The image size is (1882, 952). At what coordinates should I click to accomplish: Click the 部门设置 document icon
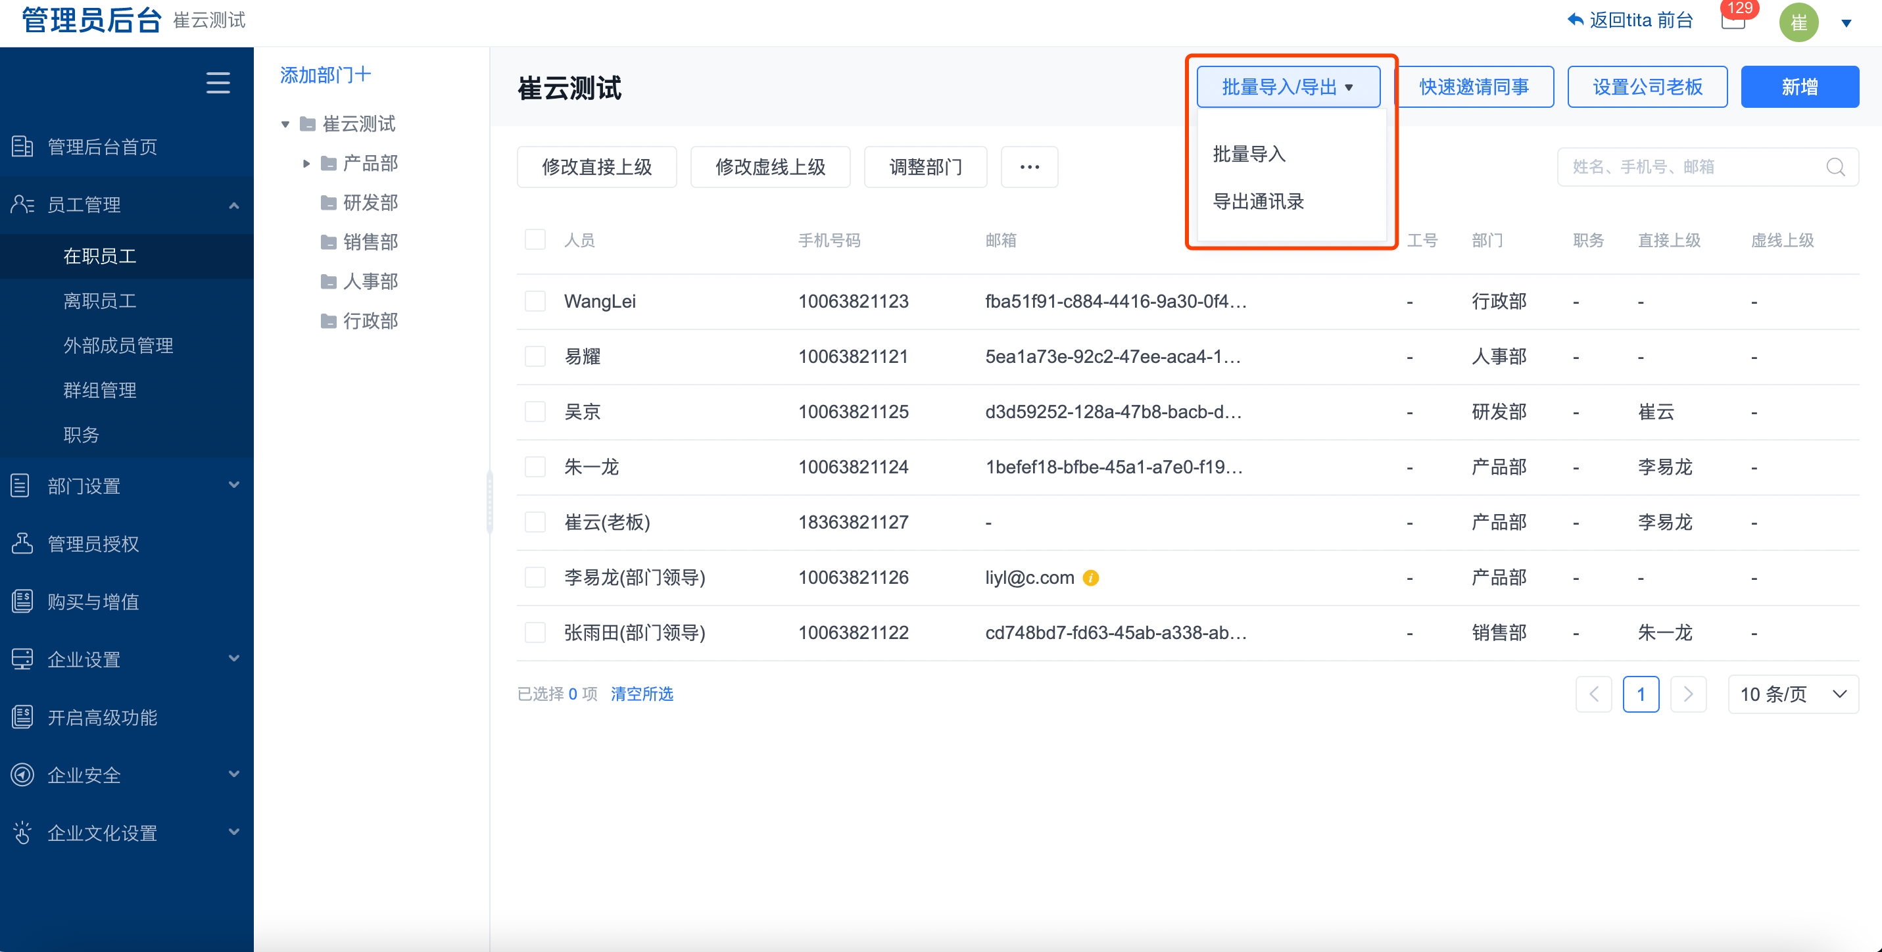tap(20, 485)
